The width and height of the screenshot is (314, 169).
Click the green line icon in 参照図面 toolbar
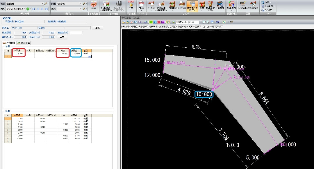(x=151, y=22)
